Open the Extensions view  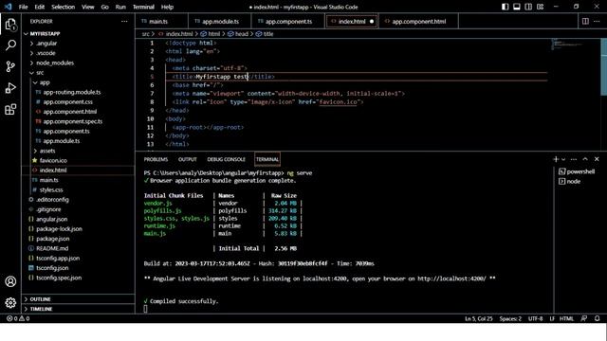[10, 110]
